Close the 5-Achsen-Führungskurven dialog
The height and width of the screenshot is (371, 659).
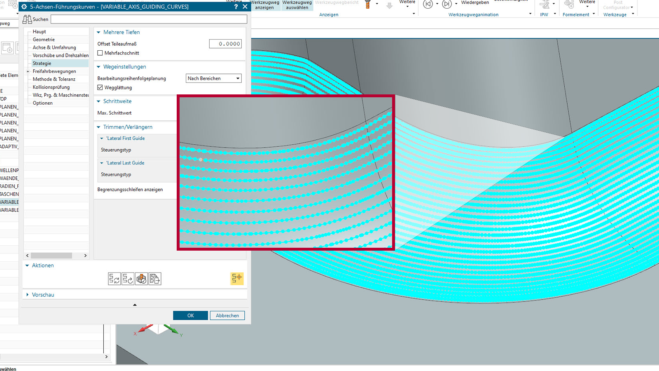pos(245,7)
